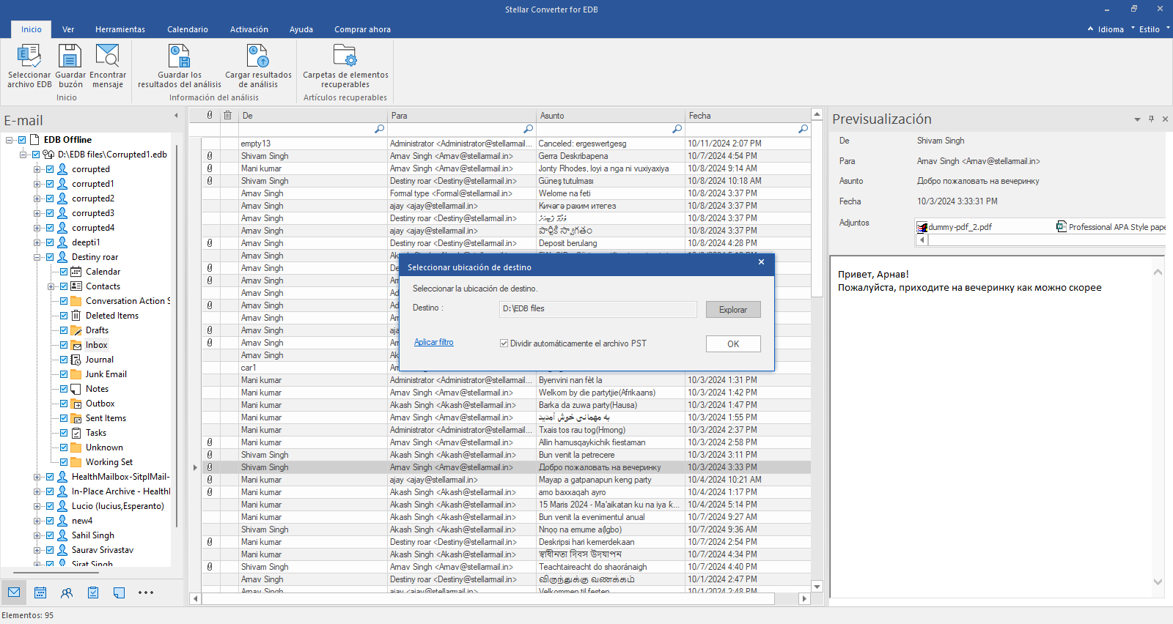Viewport: 1173px width, 624px height.
Task: Switch to Tasks view at bottom bar
Action: point(93,593)
